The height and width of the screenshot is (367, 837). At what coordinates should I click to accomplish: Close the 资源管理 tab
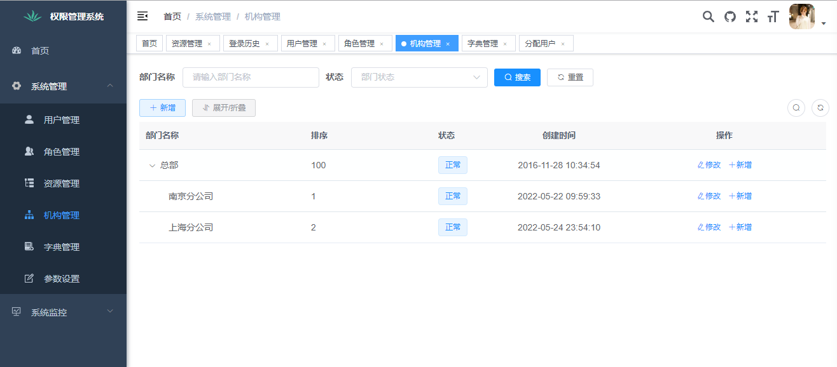(209, 44)
